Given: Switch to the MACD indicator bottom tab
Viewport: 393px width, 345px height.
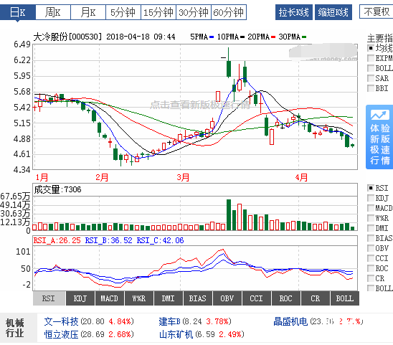Looking at the screenshot, I should pos(109,298).
